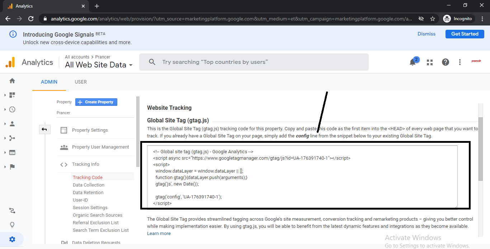Open Chrome's three-dot menu
490x249 pixels.
click(482, 19)
